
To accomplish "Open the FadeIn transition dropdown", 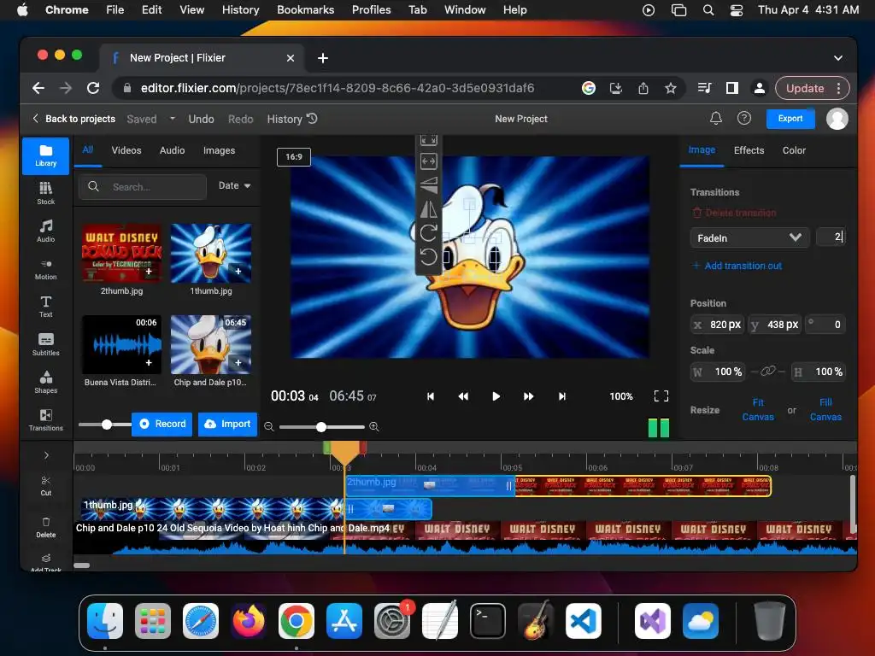I will (749, 237).
